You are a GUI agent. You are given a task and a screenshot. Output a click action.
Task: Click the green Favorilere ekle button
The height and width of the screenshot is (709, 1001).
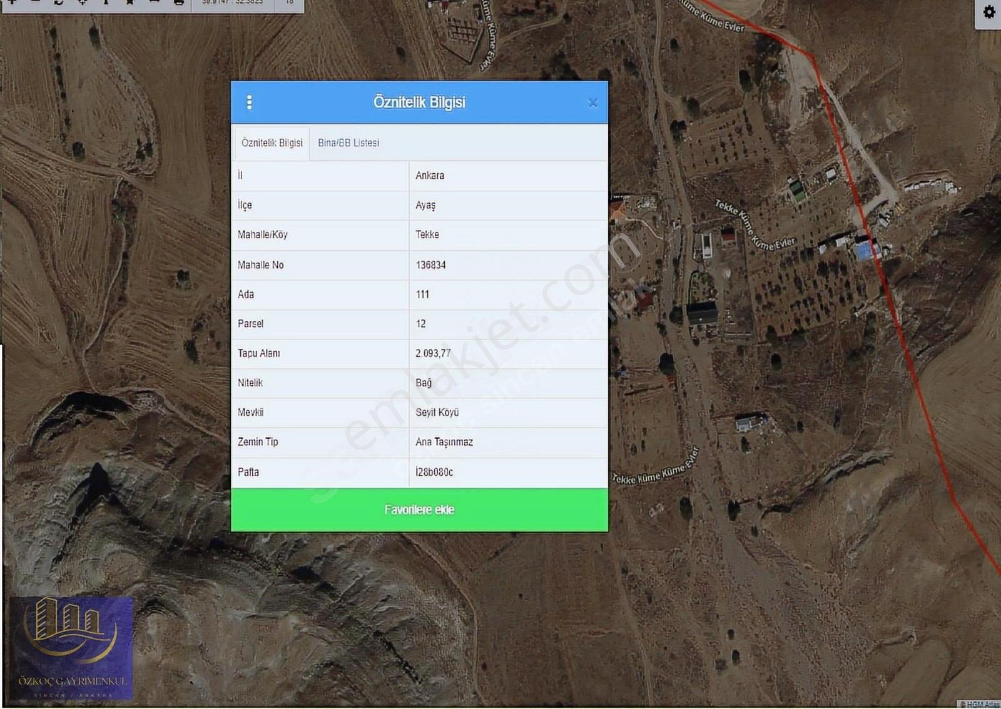419,510
